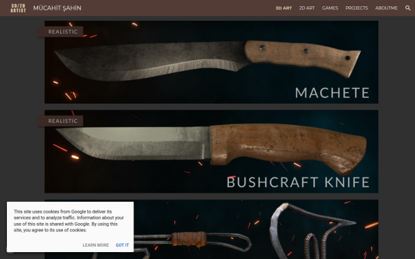Open the ABOUTME page
Viewport: 415px width, 259px height.
click(x=386, y=8)
